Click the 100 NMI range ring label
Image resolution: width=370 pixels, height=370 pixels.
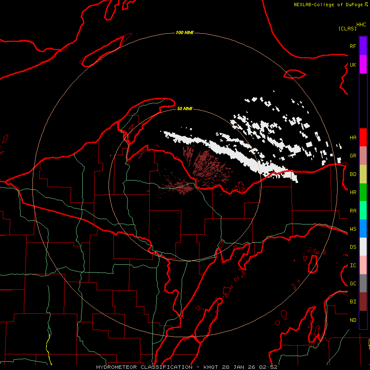click(x=185, y=32)
